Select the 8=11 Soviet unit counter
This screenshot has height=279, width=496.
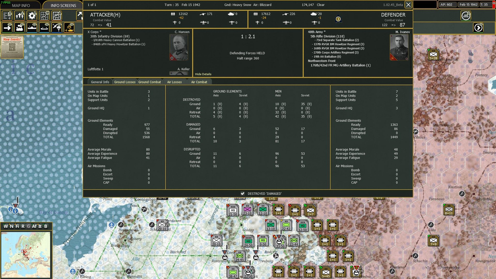(x=449, y=210)
